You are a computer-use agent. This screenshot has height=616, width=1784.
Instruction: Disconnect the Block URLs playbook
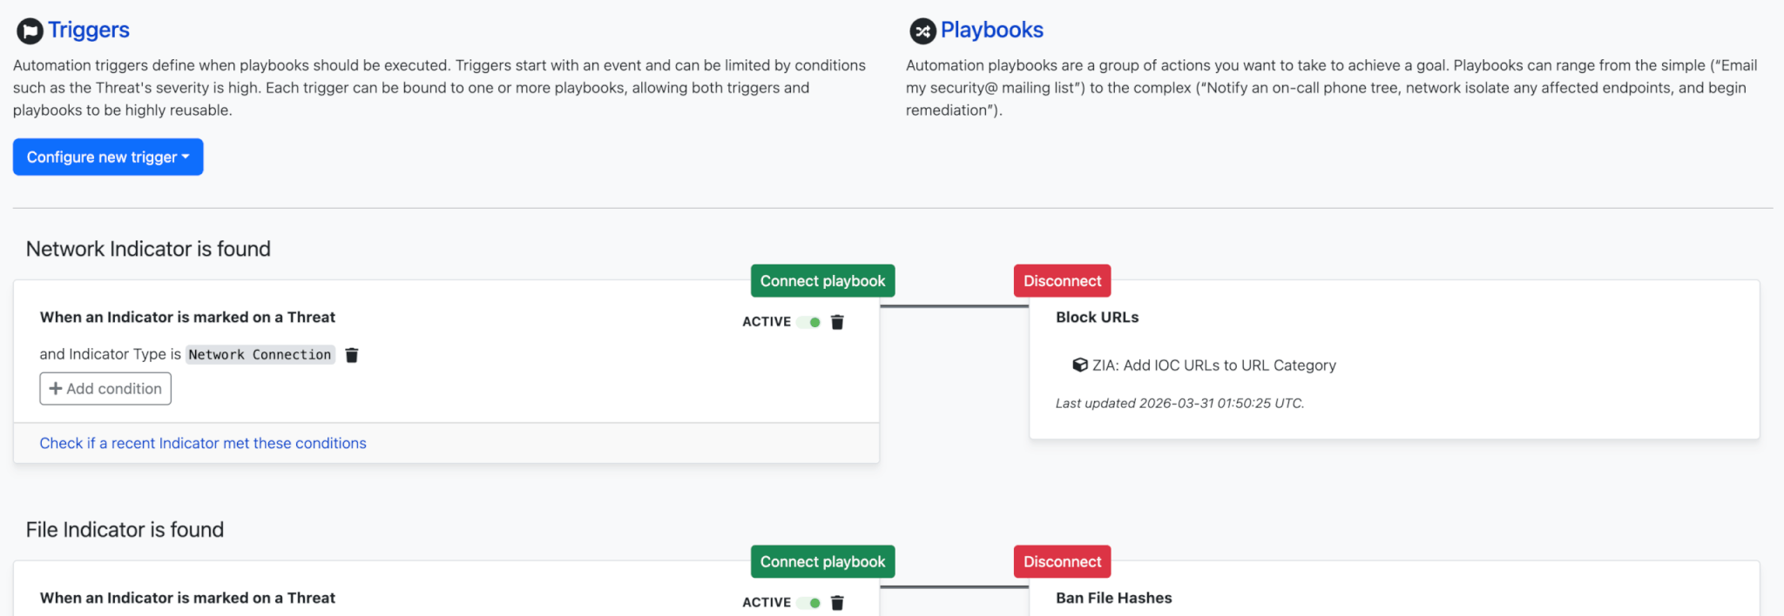[x=1062, y=281]
